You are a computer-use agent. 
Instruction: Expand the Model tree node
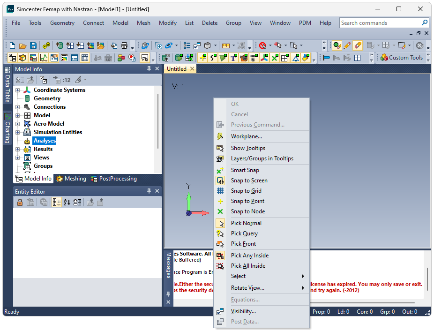pos(17,115)
